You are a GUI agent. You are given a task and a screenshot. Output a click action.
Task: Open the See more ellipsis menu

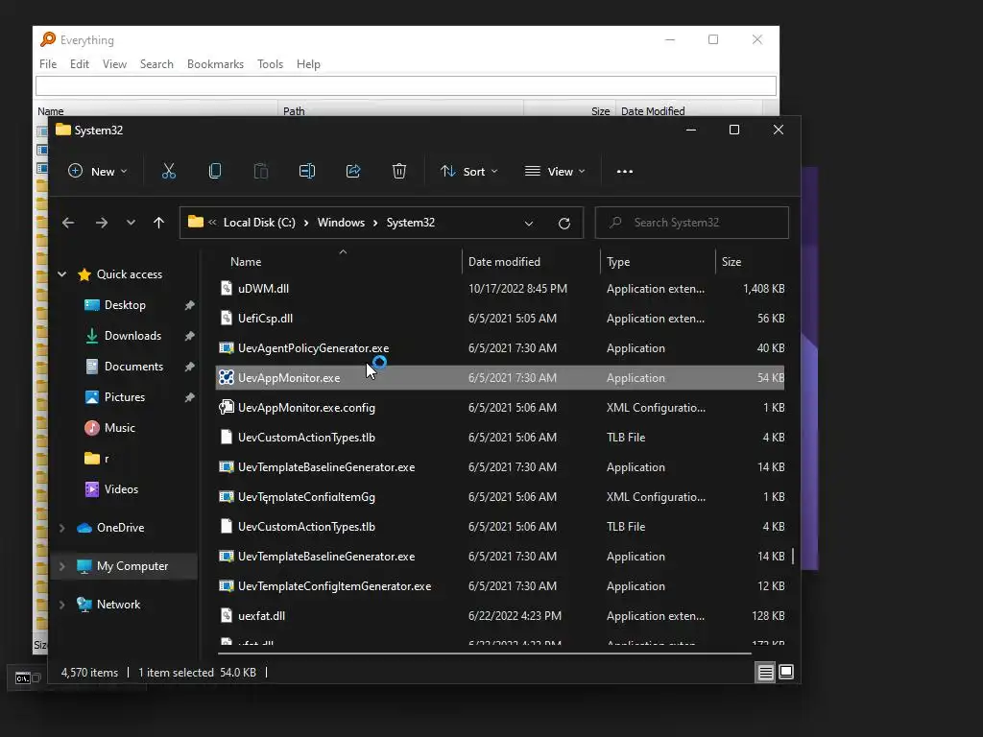pyautogui.click(x=624, y=172)
